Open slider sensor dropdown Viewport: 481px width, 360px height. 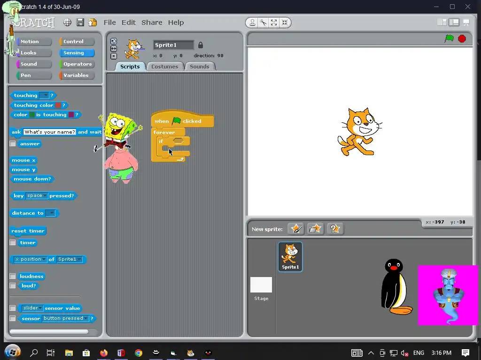point(32,308)
